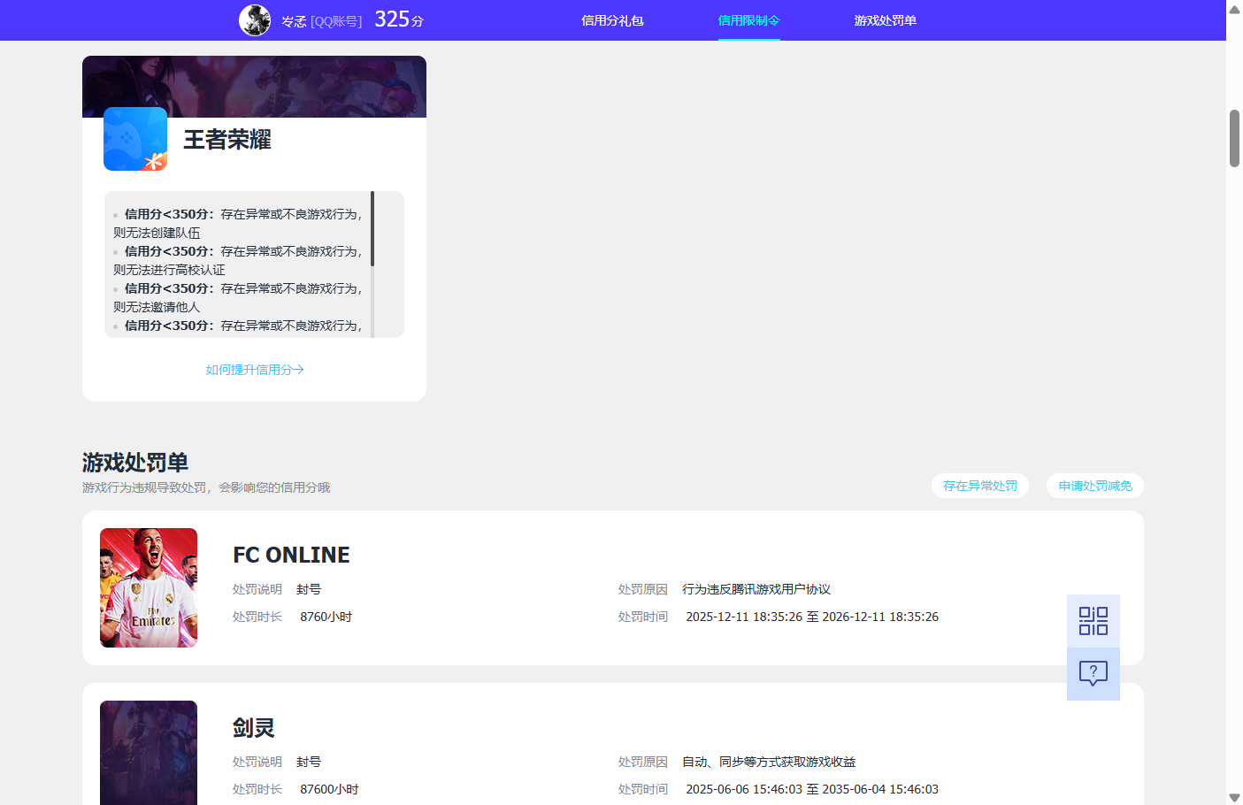Screen dimensions: 1243x805
Task: Click the 王者荣耀 blue gamepad app icon
Action: [134, 139]
